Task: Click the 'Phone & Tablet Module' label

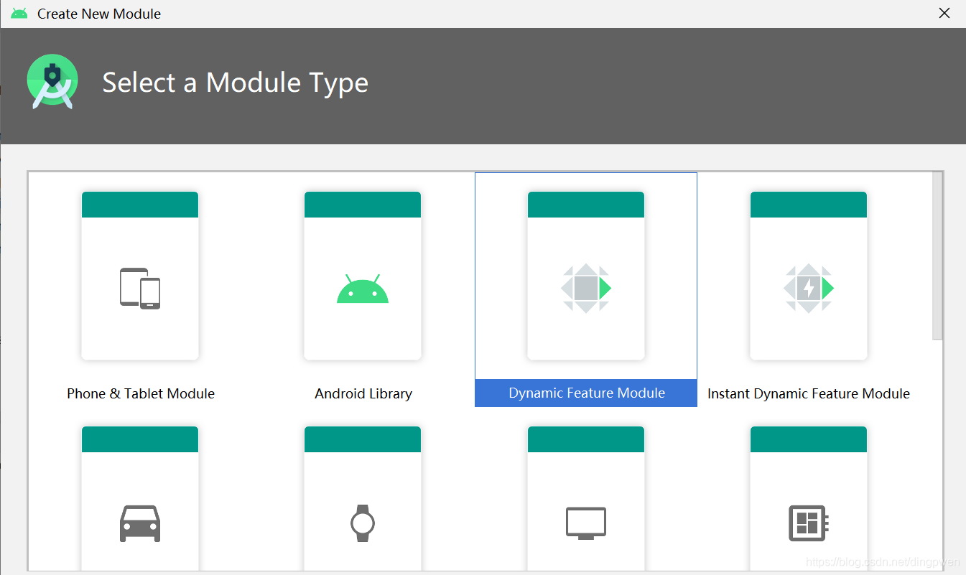Action: [x=141, y=393]
